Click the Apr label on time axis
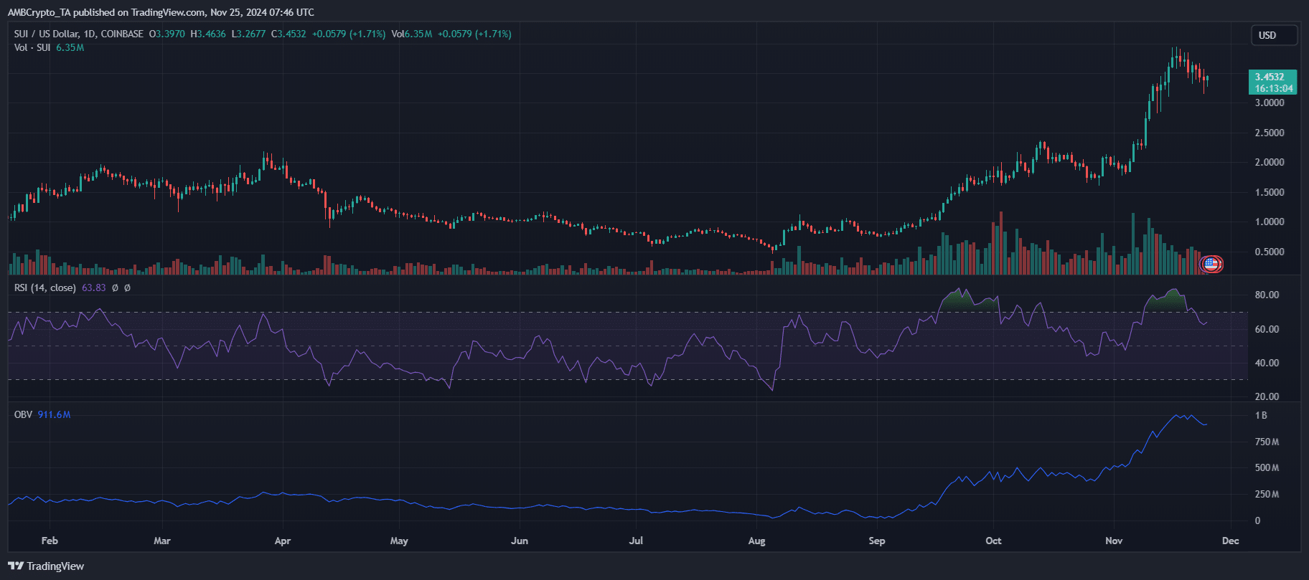 click(x=282, y=541)
